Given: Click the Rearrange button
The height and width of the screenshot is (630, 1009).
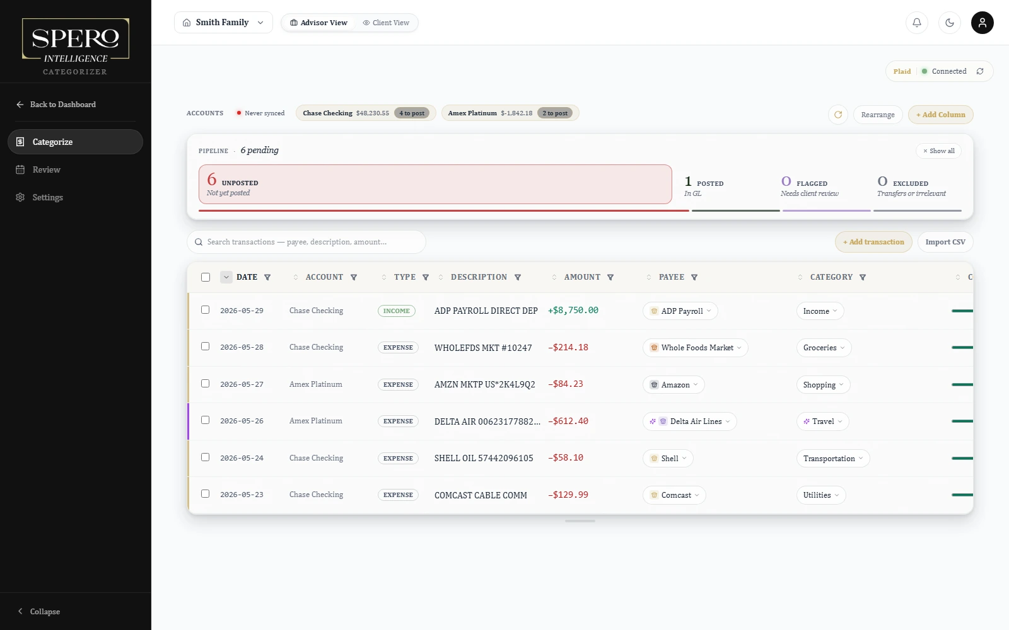Looking at the screenshot, I should tap(878, 115).
